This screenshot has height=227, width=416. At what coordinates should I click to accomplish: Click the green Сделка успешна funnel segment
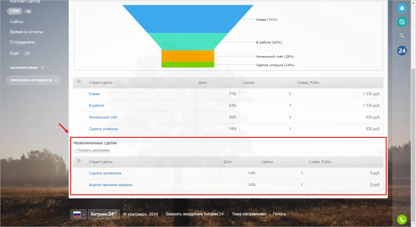click(x=188, y=64)
